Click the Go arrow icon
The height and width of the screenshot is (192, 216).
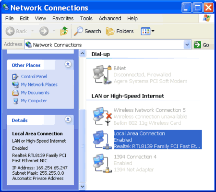pyautogui.click(x=197, y=45)
